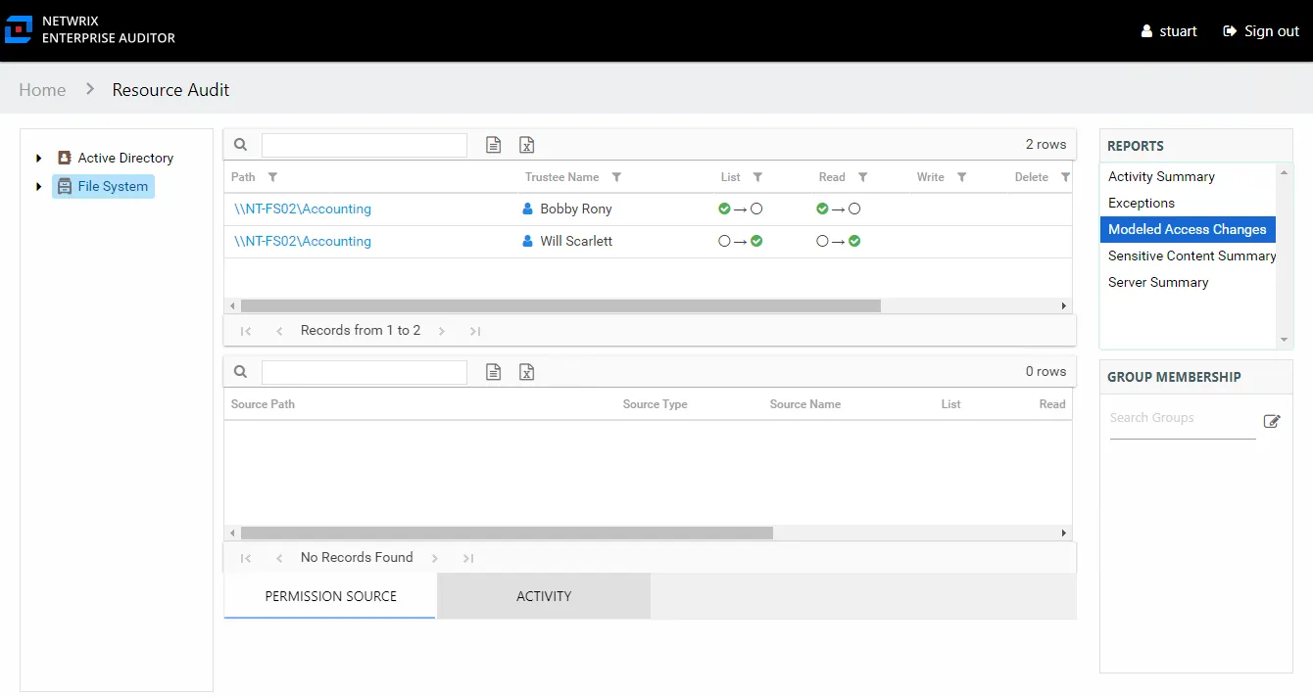Image resolution: width=1313 pixels, height=697 pixels.
Task: Sort by the Source Name column header
Action: point(805,404)
